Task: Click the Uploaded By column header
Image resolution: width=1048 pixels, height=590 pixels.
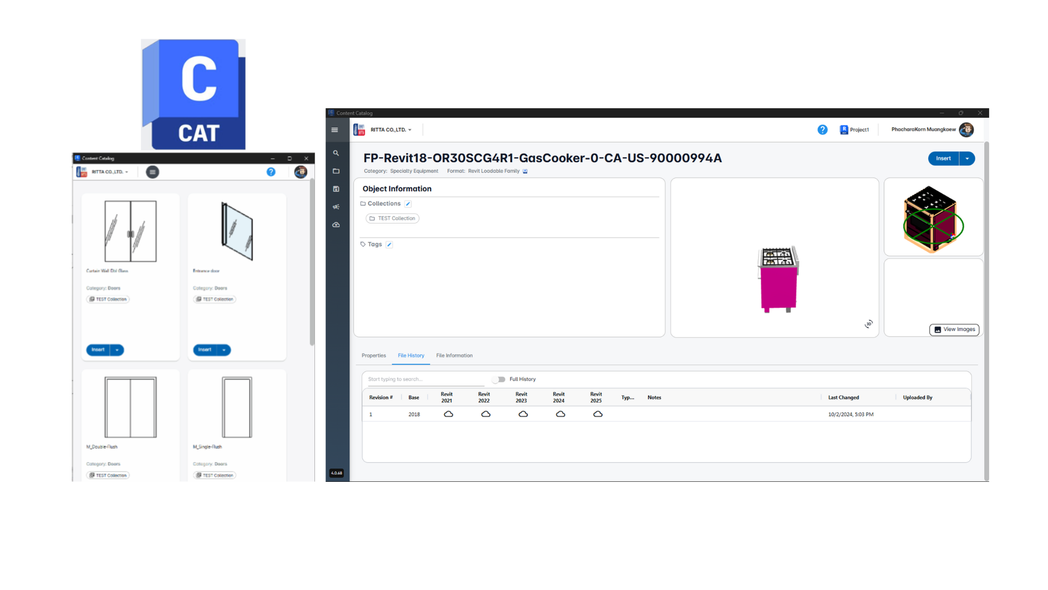Action: coord(918,398)
